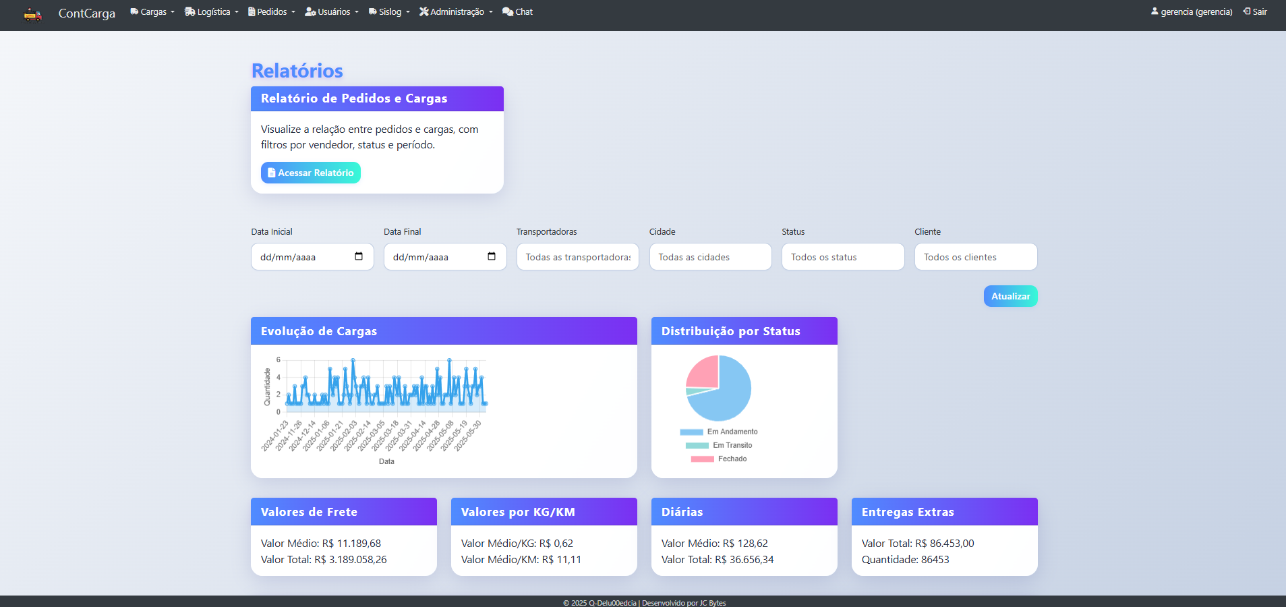Open the Status filter dropdown
Image resolution: width=1286 pixels, height=607 pixels.
(x=842, y=257)
